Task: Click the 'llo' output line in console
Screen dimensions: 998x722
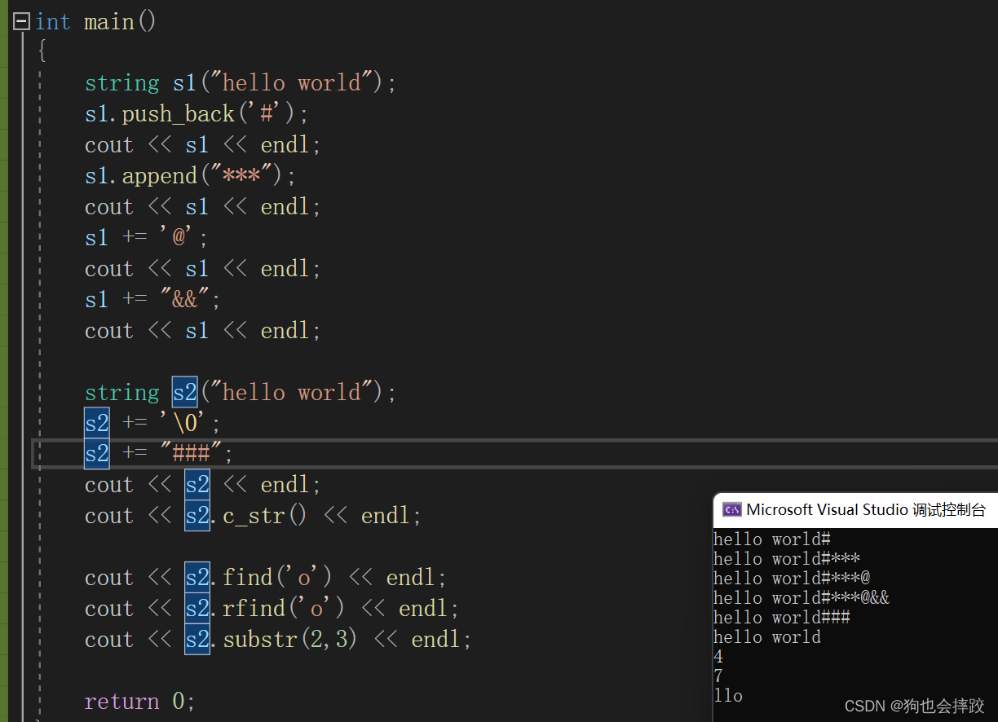Action: (x=728, y=696)
